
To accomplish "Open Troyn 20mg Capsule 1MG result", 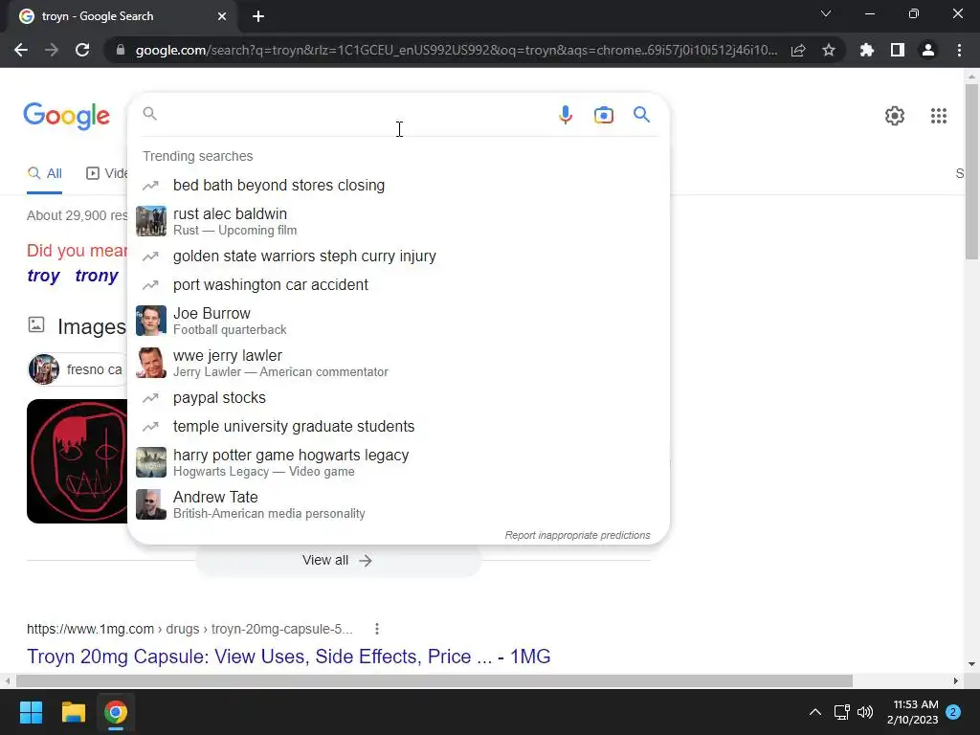I will pos(288,657).
